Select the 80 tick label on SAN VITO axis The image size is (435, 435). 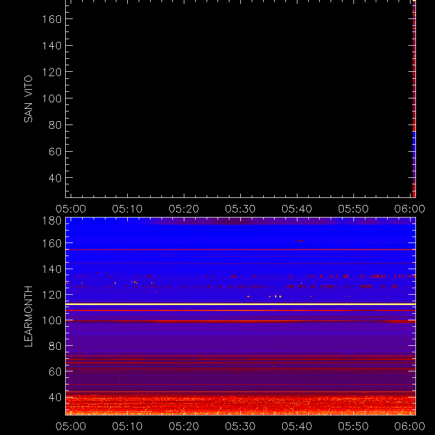coord(55,125)
